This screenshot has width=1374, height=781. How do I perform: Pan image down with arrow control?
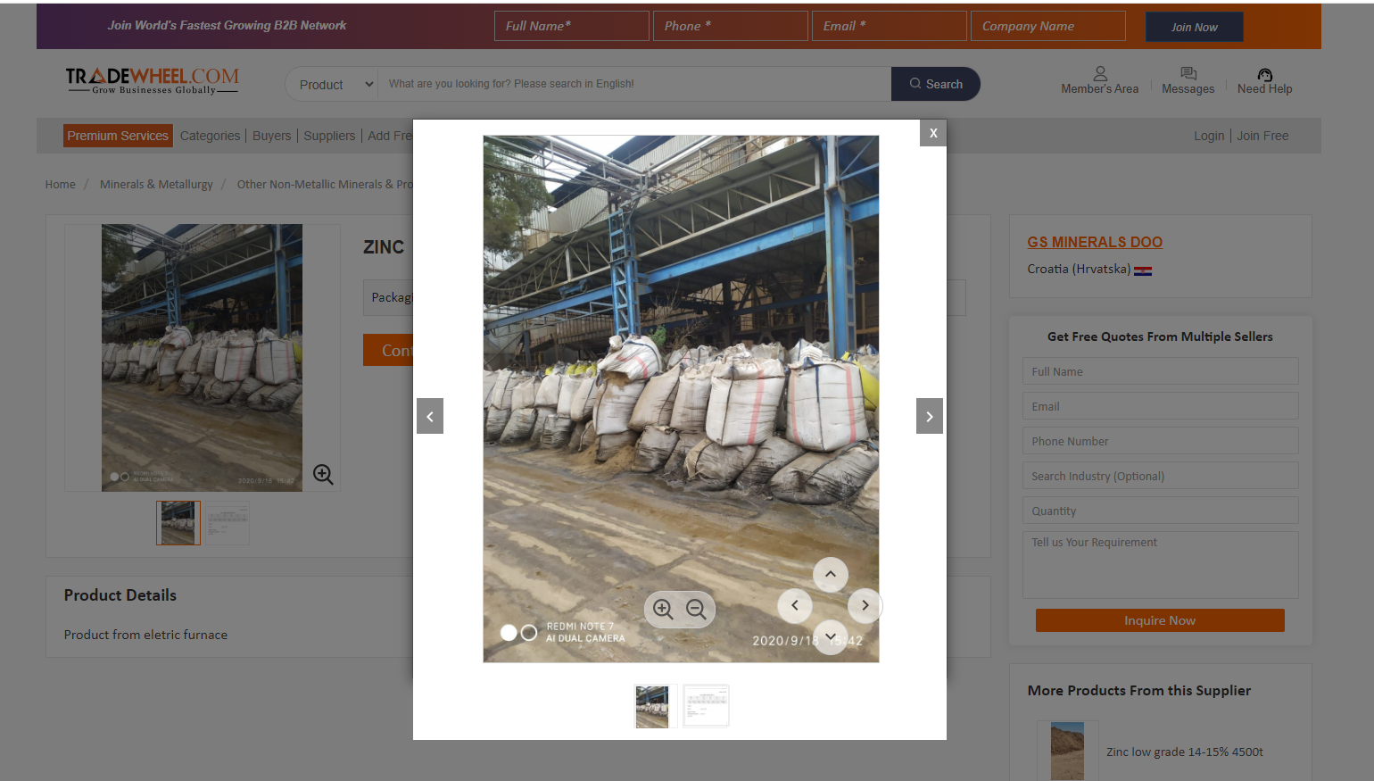click(x=830, y=637)
